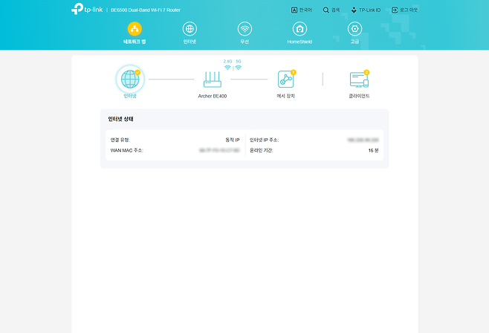Click the blurred WAN MAC 주소 value
The image size is (489, 333).
pyautogui.click(x=218, y=150)
